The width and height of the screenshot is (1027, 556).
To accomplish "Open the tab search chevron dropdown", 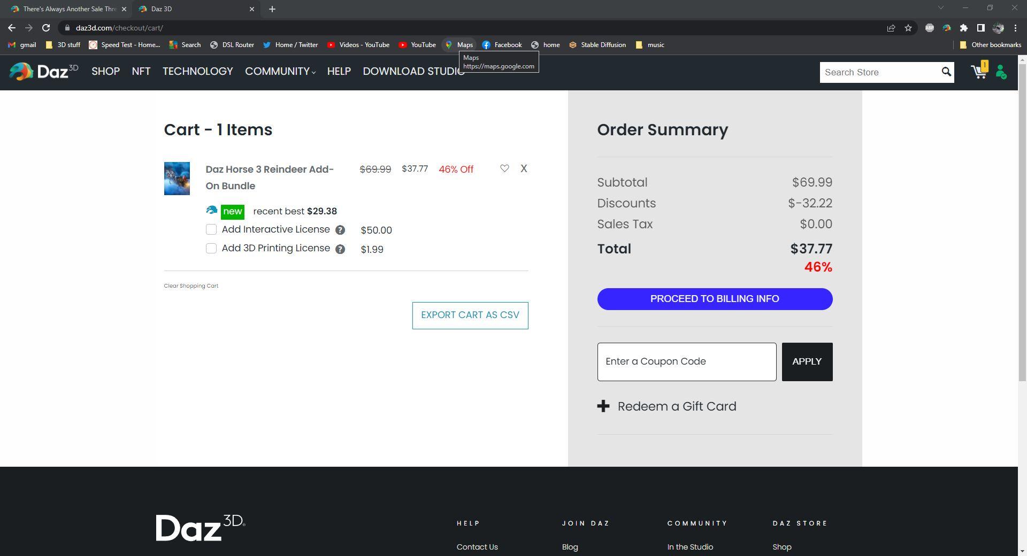I will pyautogui.click(x=940, y=8).
